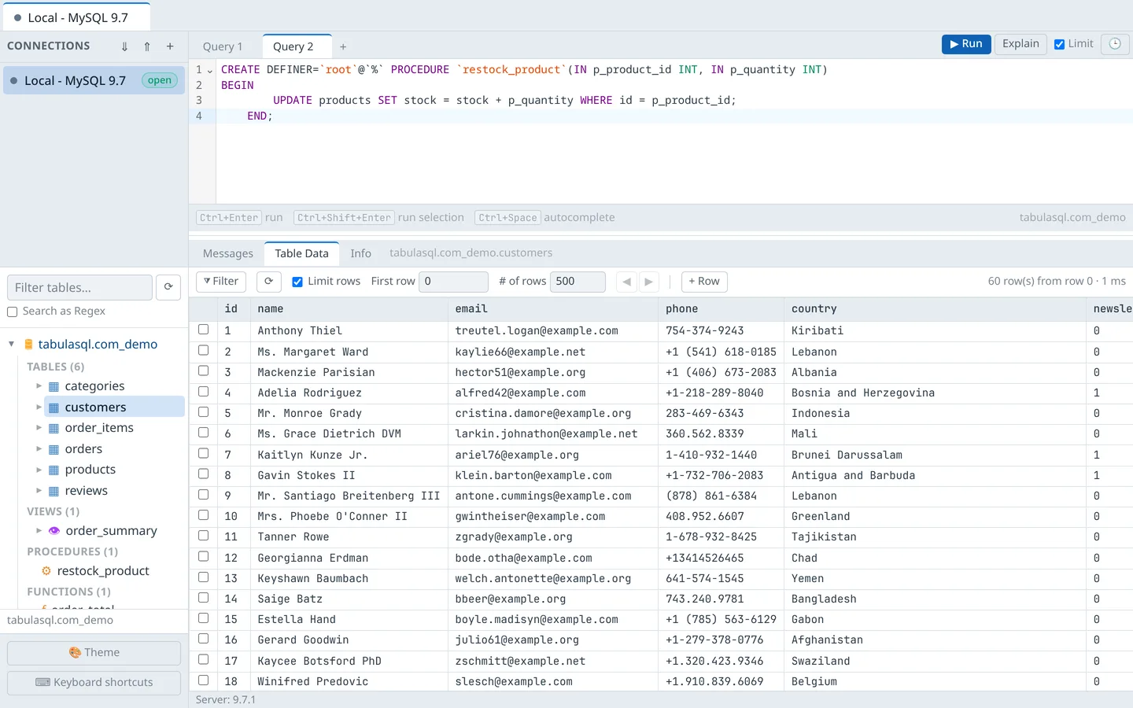The height and width of the screenshot is (708, 1133).
Task: Expand the reviews table node
Action: coord(39,491)
